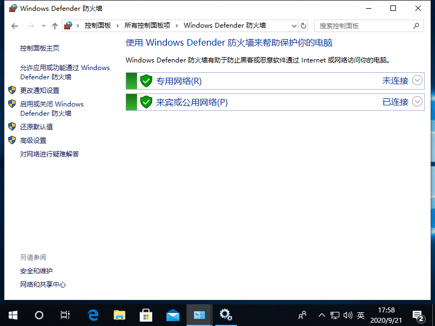Image resolution: width=435 pixels, height=326 pixels.
Task: Open Microsoft Edge from the taskbar
Action: point(93,315)
